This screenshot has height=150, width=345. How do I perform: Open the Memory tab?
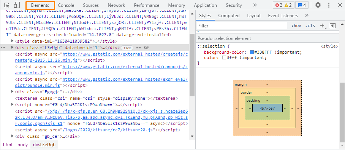[176, 5]
